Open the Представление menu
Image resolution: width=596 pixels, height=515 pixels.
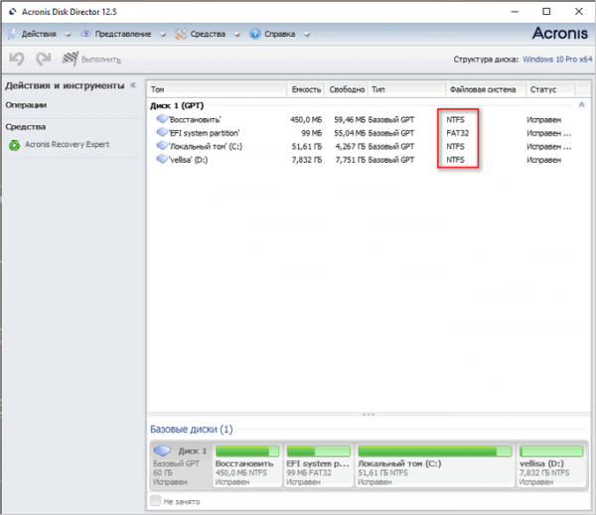(x=123, y=34)
